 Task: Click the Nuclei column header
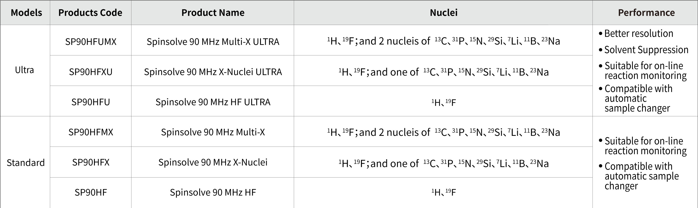pos(443,13)
